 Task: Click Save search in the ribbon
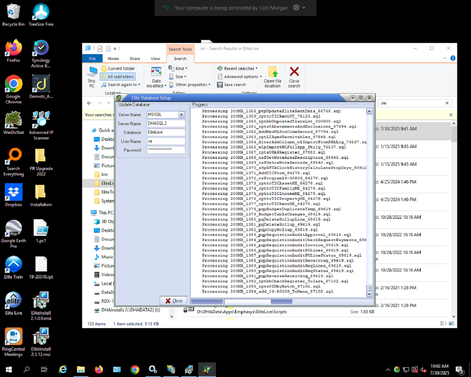(232, 85)
